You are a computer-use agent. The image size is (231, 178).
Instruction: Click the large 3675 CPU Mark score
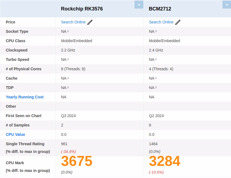77,161
